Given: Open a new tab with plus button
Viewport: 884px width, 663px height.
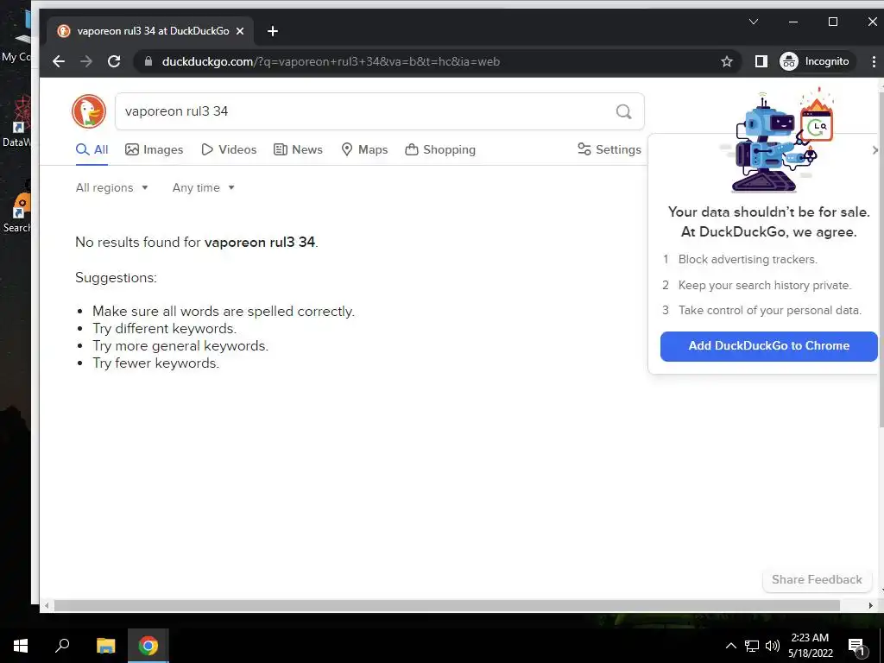Looking at the screenshot, I should [273, 31].
